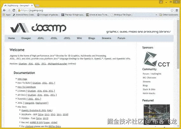The height and width of the screenshot is (129, 181).
Task: Open the JNLPAppletLauncher module link
Action: pos(57,64)
